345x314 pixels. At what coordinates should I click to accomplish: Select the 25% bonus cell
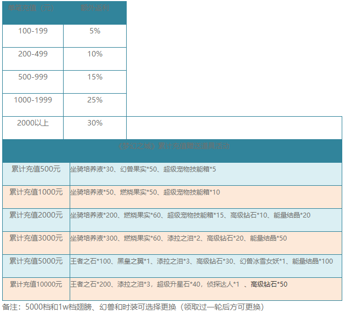(x=95, y=100)
